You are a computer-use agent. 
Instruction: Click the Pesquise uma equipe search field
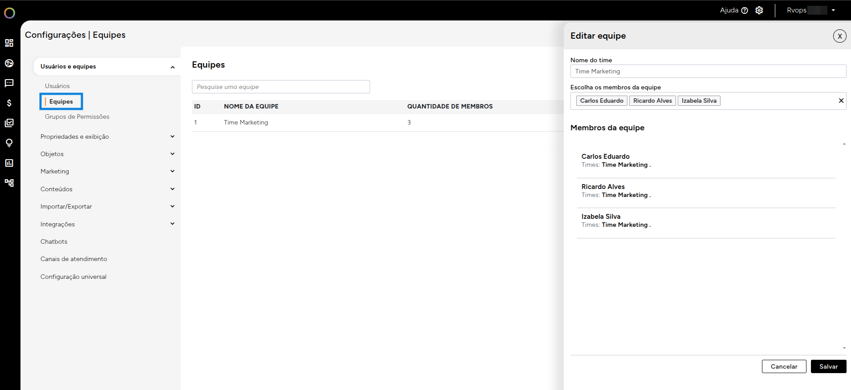tap(281, 87)
